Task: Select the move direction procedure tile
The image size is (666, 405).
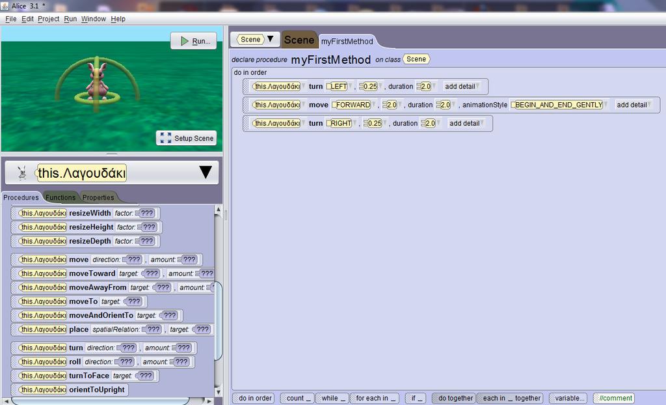Action: click(x=107, y=260)
